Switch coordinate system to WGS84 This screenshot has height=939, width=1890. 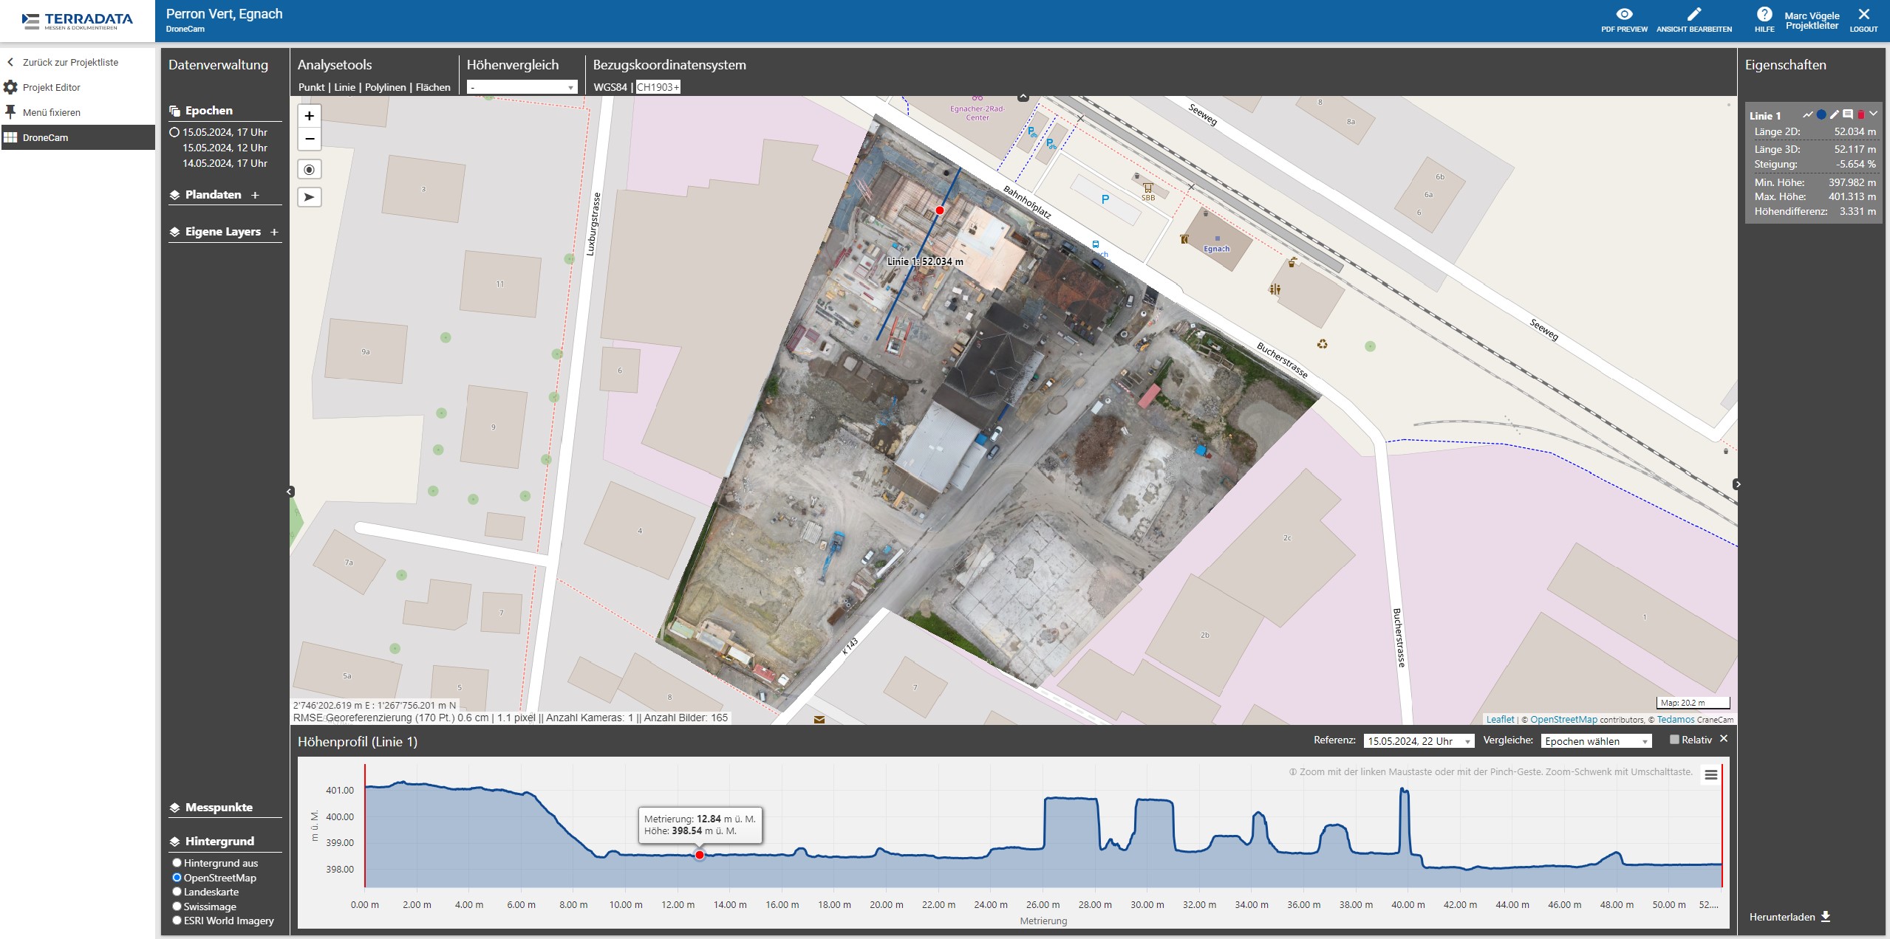coord(610,87)
